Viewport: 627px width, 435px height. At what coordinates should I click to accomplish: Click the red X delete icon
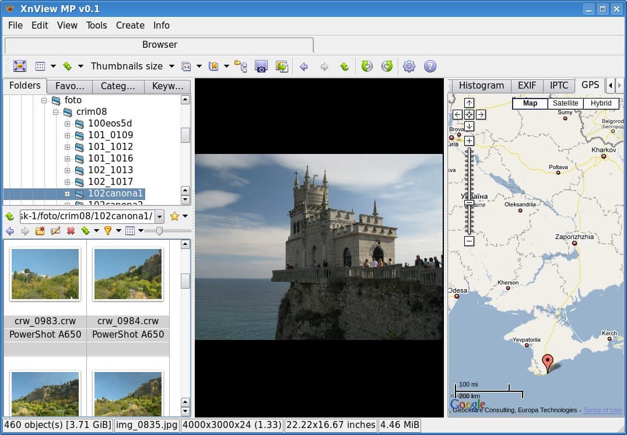(71, 231)
